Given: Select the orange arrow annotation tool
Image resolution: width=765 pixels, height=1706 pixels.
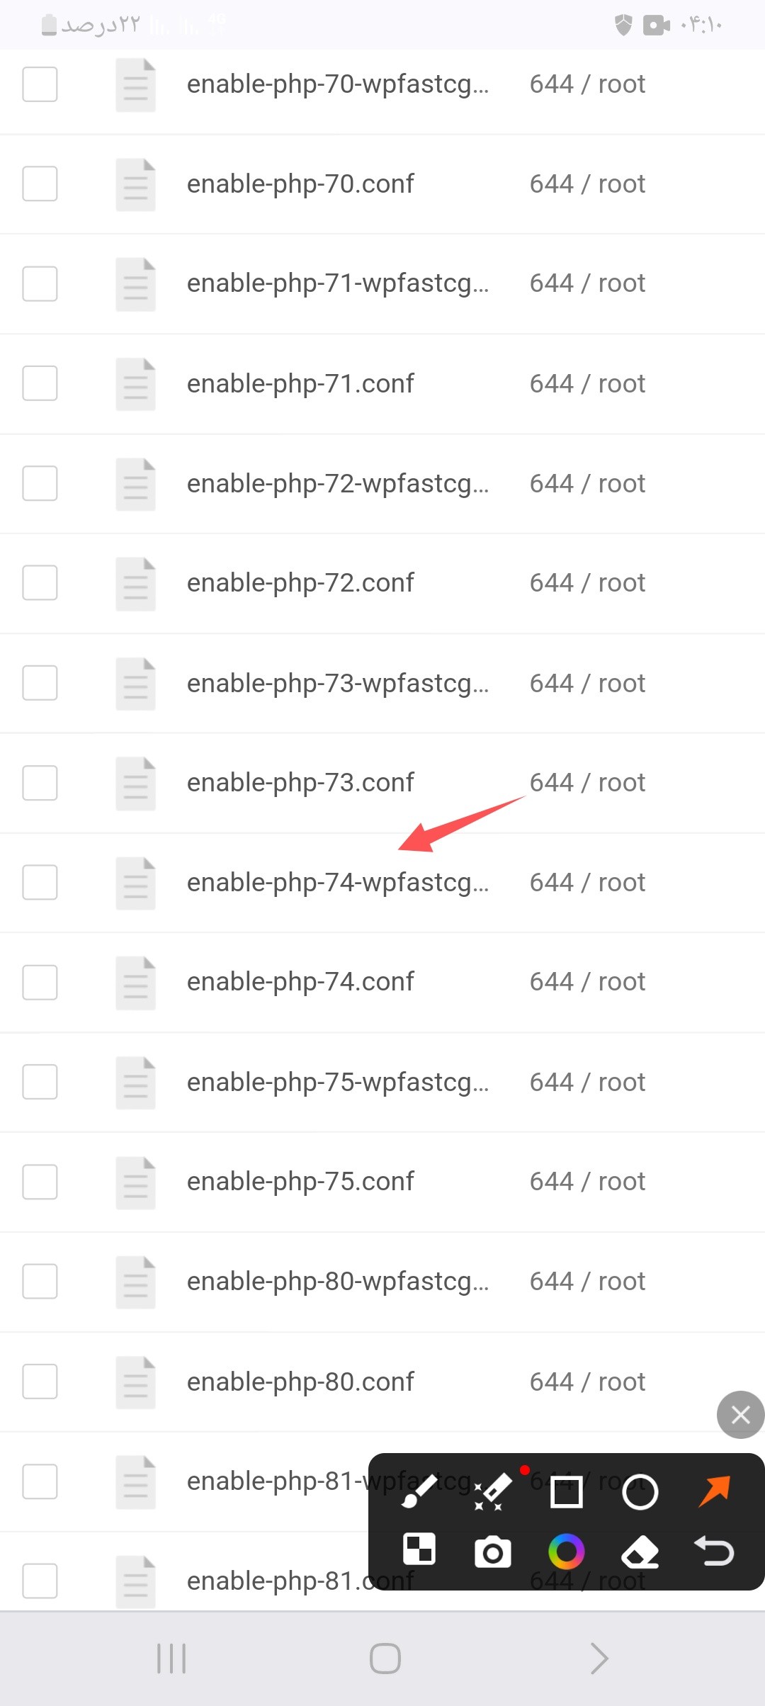Looking at the screenshot, I should [x=714, y=1491].
